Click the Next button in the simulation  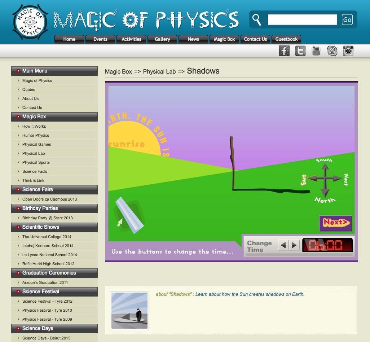[x=335, y=223]
